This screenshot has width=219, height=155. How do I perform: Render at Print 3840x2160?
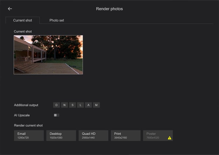pyautogui.click(x=126, y=136)
